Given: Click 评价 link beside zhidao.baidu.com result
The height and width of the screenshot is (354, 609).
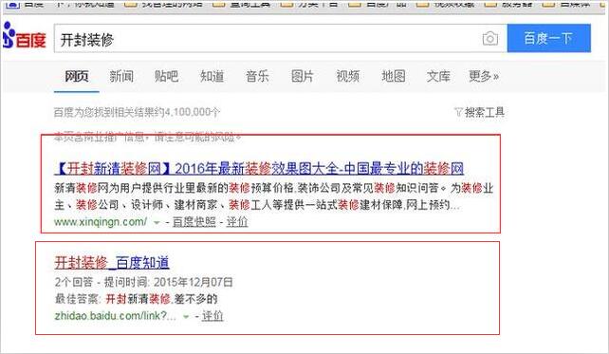Looking at the screenshot, I should [212, 316].
